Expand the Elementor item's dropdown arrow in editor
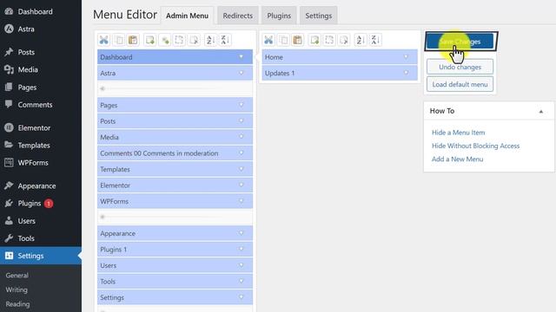This screenshot has width=556, height=312. click(242, 185)
